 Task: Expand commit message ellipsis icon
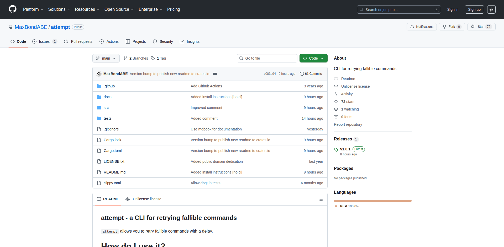(x=215, y=74)
